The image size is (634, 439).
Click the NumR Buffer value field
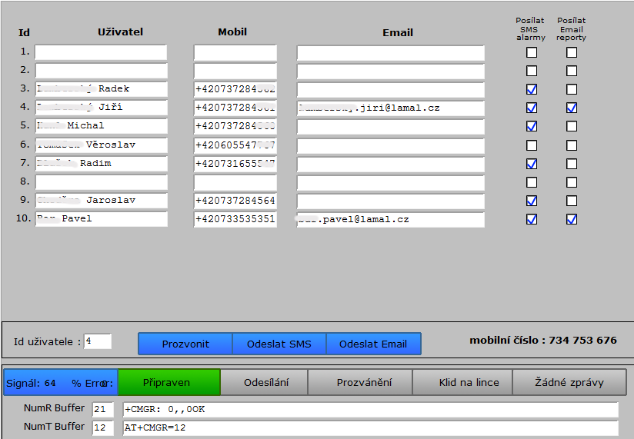[x=103, y=410]
